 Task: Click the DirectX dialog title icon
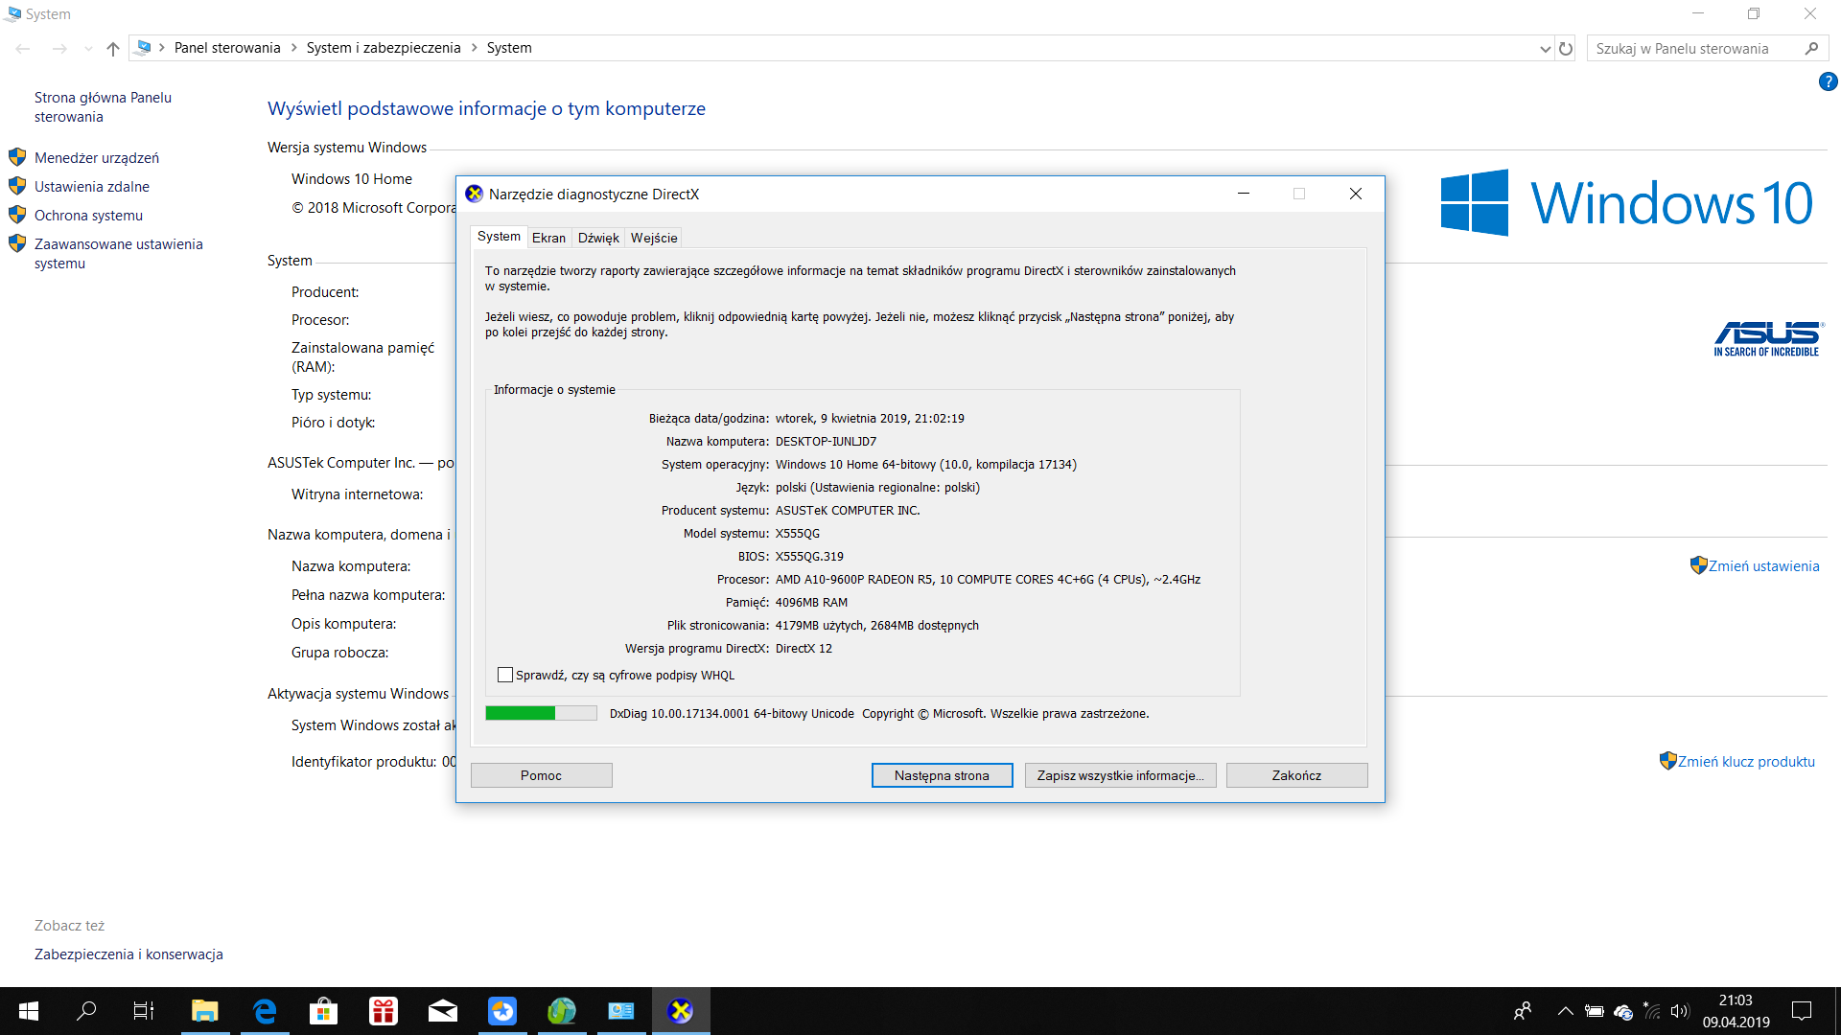tap(474, 194)
